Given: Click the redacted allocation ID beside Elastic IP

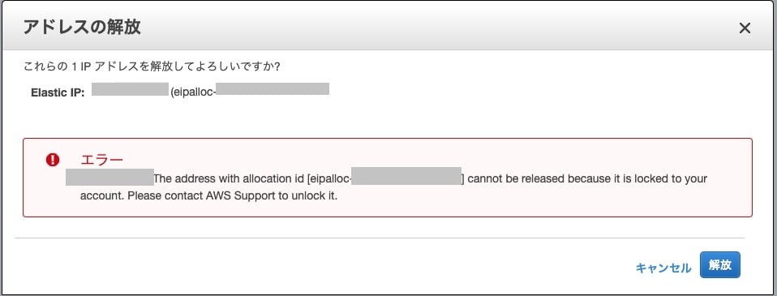Looking at the screenshot, I should click(273, 88).
